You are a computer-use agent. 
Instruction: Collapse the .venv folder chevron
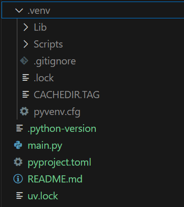coord(19,11)
